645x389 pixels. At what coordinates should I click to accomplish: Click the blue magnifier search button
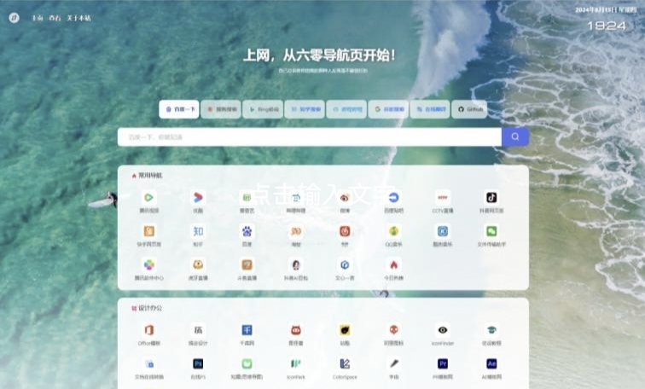[x=515, y=136]
